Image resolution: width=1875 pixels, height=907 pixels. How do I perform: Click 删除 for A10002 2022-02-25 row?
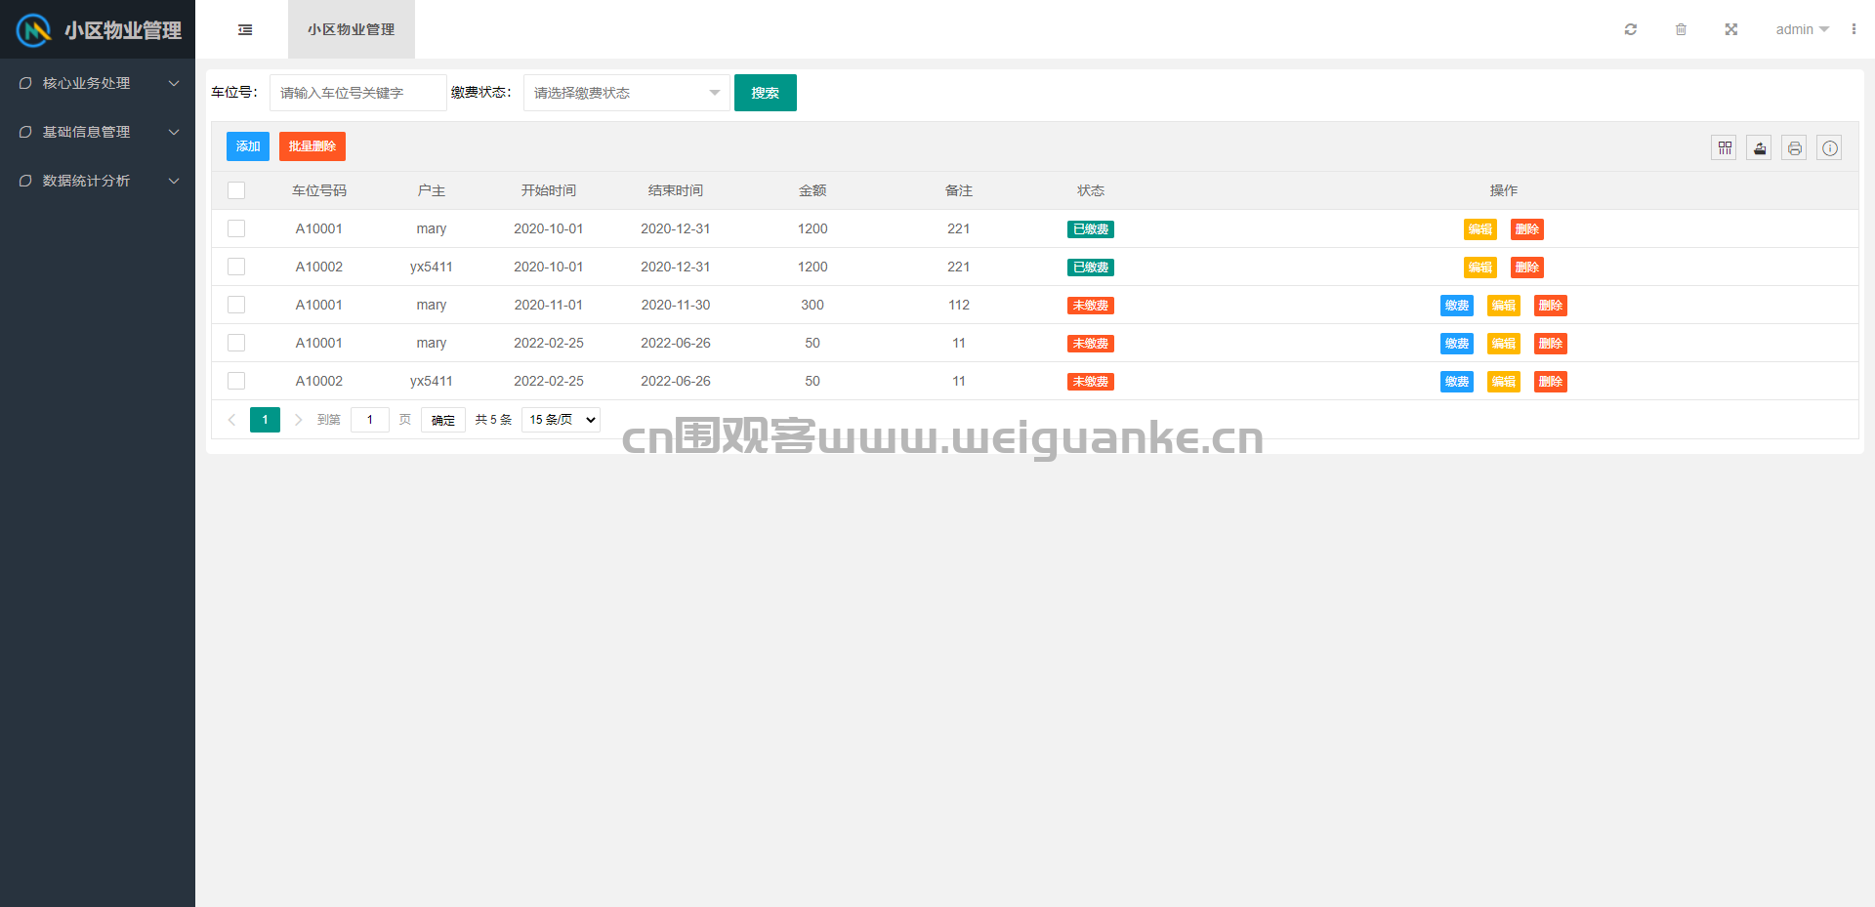1551,382
